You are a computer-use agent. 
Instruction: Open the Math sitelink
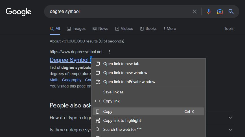coord(54,80)
